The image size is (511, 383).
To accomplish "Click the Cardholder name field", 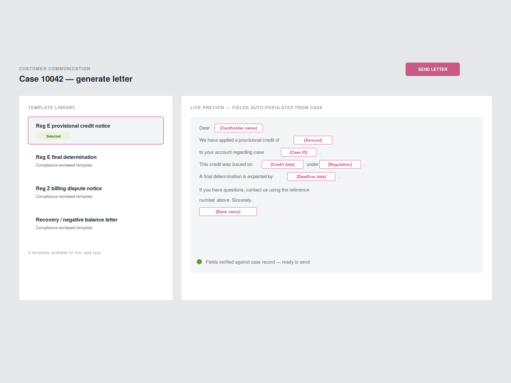I will [239, 128].
